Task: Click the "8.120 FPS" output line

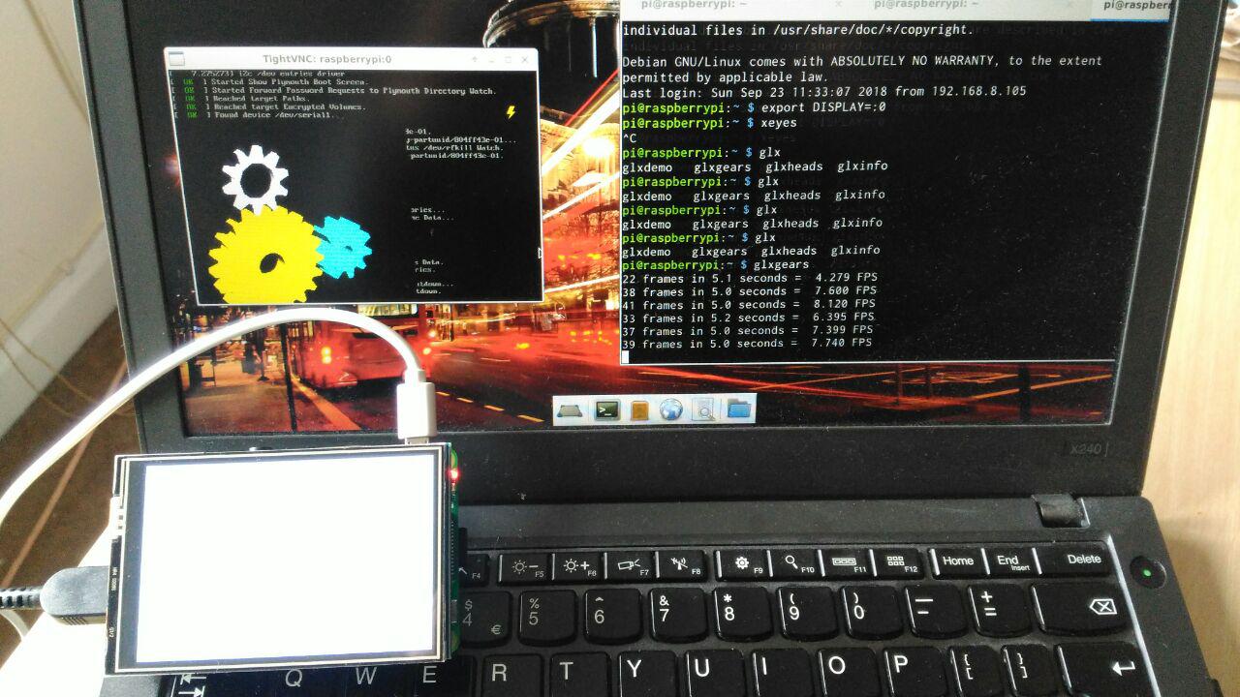Action: [x=749, y=304]
